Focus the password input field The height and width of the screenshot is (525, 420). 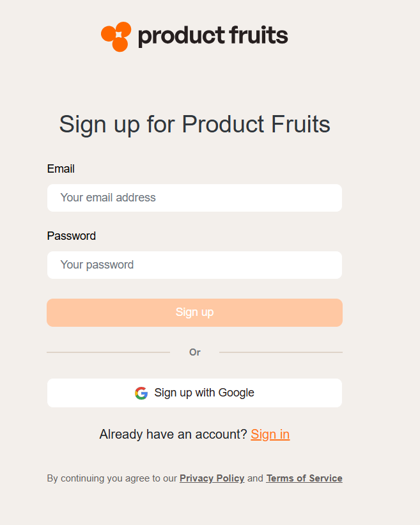click(194, 265)
